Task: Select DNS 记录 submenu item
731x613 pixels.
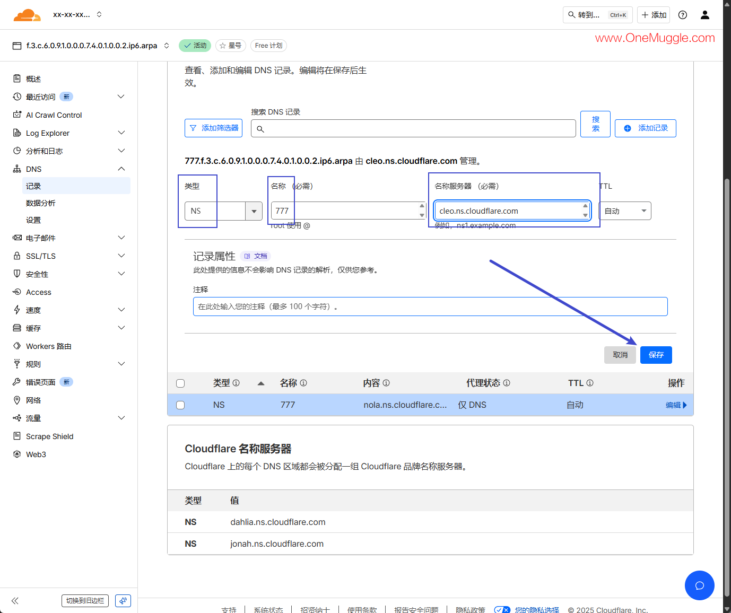Action: tap(76, 186)
